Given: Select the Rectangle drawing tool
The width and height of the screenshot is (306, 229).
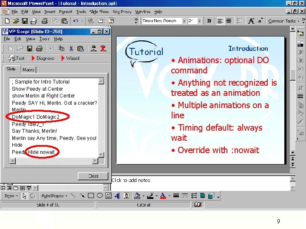Looking at the screenshot, I should point(91,195).
